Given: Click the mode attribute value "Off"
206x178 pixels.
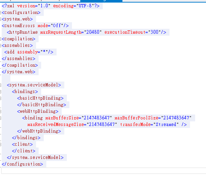Looking at the screenshot, I should [57, 26].
